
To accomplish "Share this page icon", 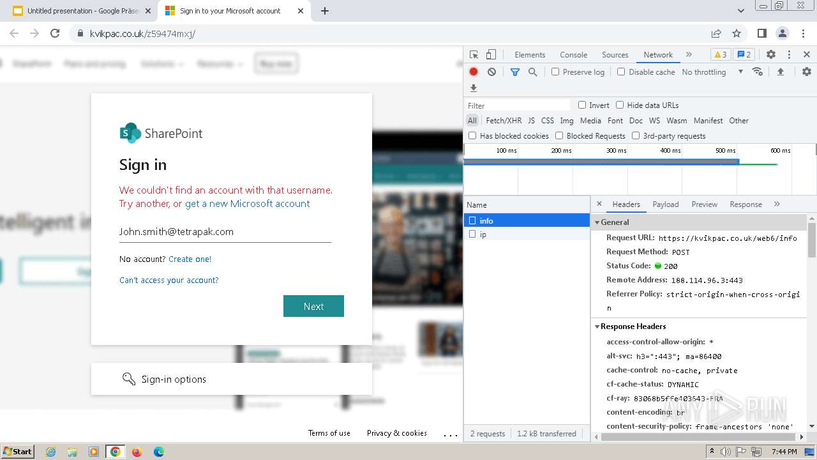I will (716, 33).
